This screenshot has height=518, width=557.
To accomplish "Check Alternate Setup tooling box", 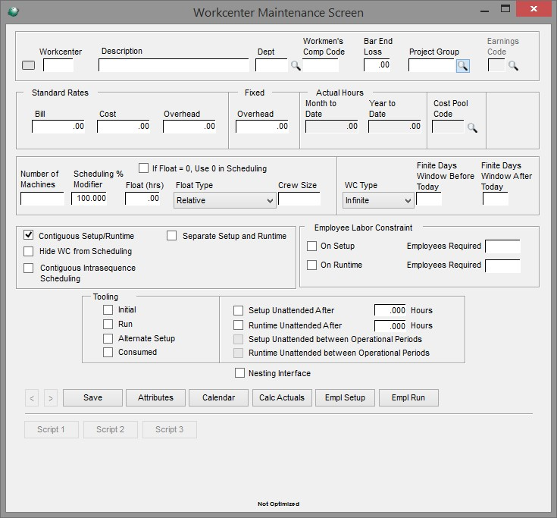I will click(x=108, y=338).
